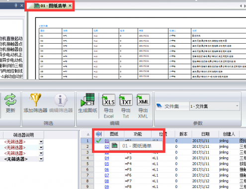
Task: Click the 添加筛选器 funnel icon
Action: [35, 100]
